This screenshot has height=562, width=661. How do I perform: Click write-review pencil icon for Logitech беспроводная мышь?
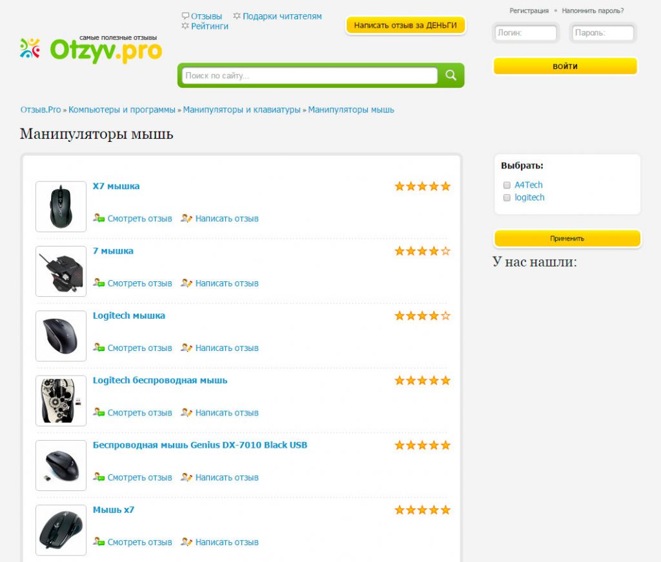click(x=187, y=412)
